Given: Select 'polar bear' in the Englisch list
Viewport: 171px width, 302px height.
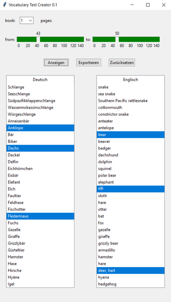Looking at the screenshot, I should (130, 176).
